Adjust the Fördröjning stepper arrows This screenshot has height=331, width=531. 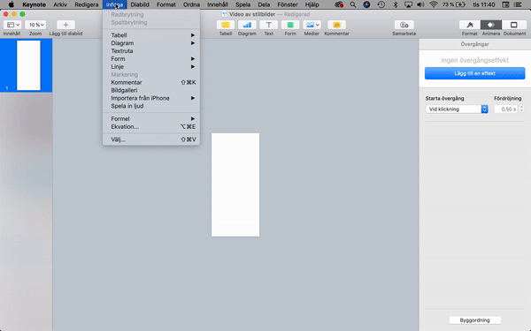(x=521, y=109)
